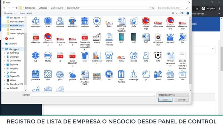The height and width of the screenshot is (125, 223).
Task: Click the Escritorio 2019 breadcrumb segment
Action: coord(57,8)
